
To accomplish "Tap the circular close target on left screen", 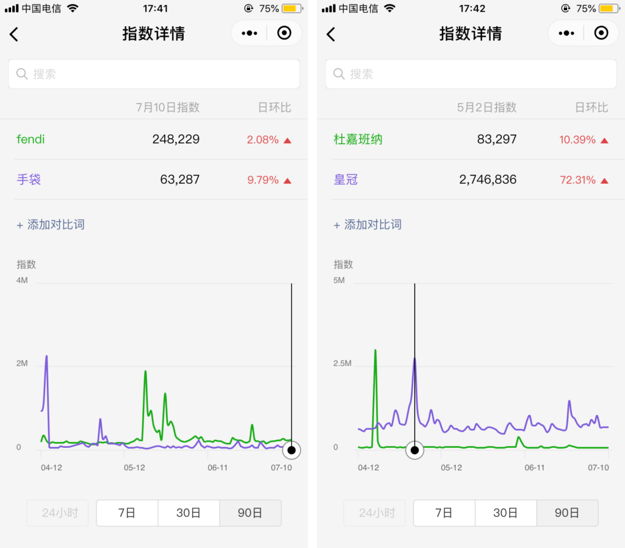I will click(284, 33).
